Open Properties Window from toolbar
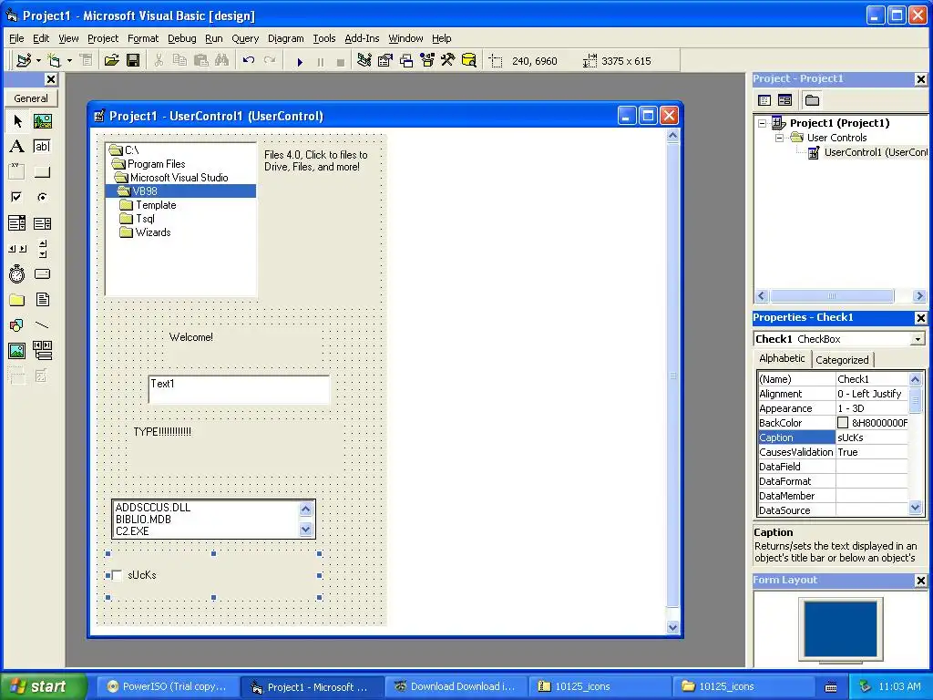The image size is (933, 700). coord(385,61)
